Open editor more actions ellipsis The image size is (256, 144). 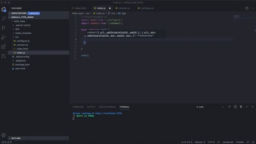click(x=252, y=8)
